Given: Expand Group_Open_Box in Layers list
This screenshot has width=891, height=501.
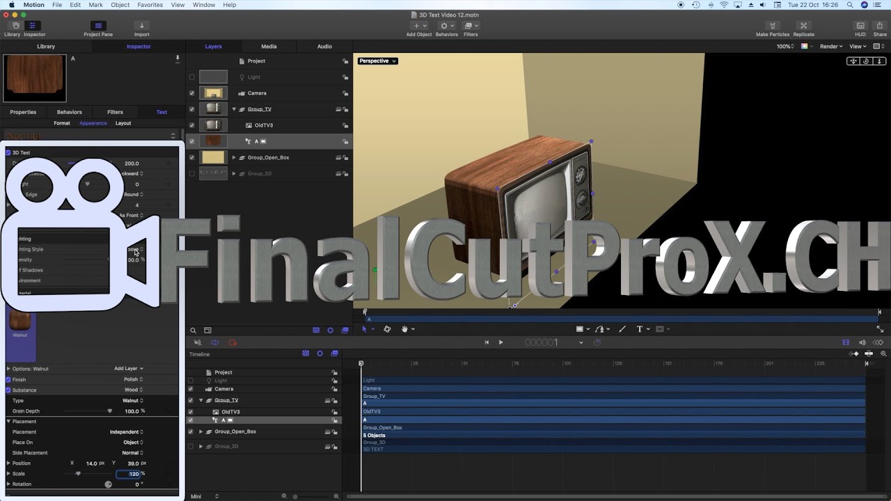Looking at the screenshot, I should point(234,158).
